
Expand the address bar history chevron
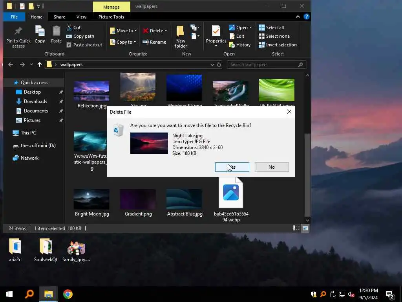tap(212, 65)
